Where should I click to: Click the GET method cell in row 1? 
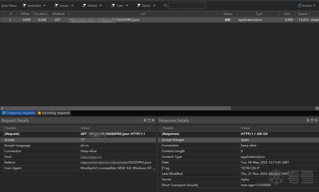(58, 20)
